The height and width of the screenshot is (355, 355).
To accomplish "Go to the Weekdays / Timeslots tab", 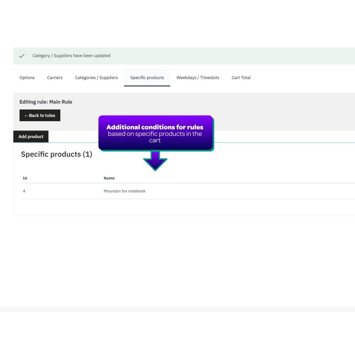I will tap(197, 78).
